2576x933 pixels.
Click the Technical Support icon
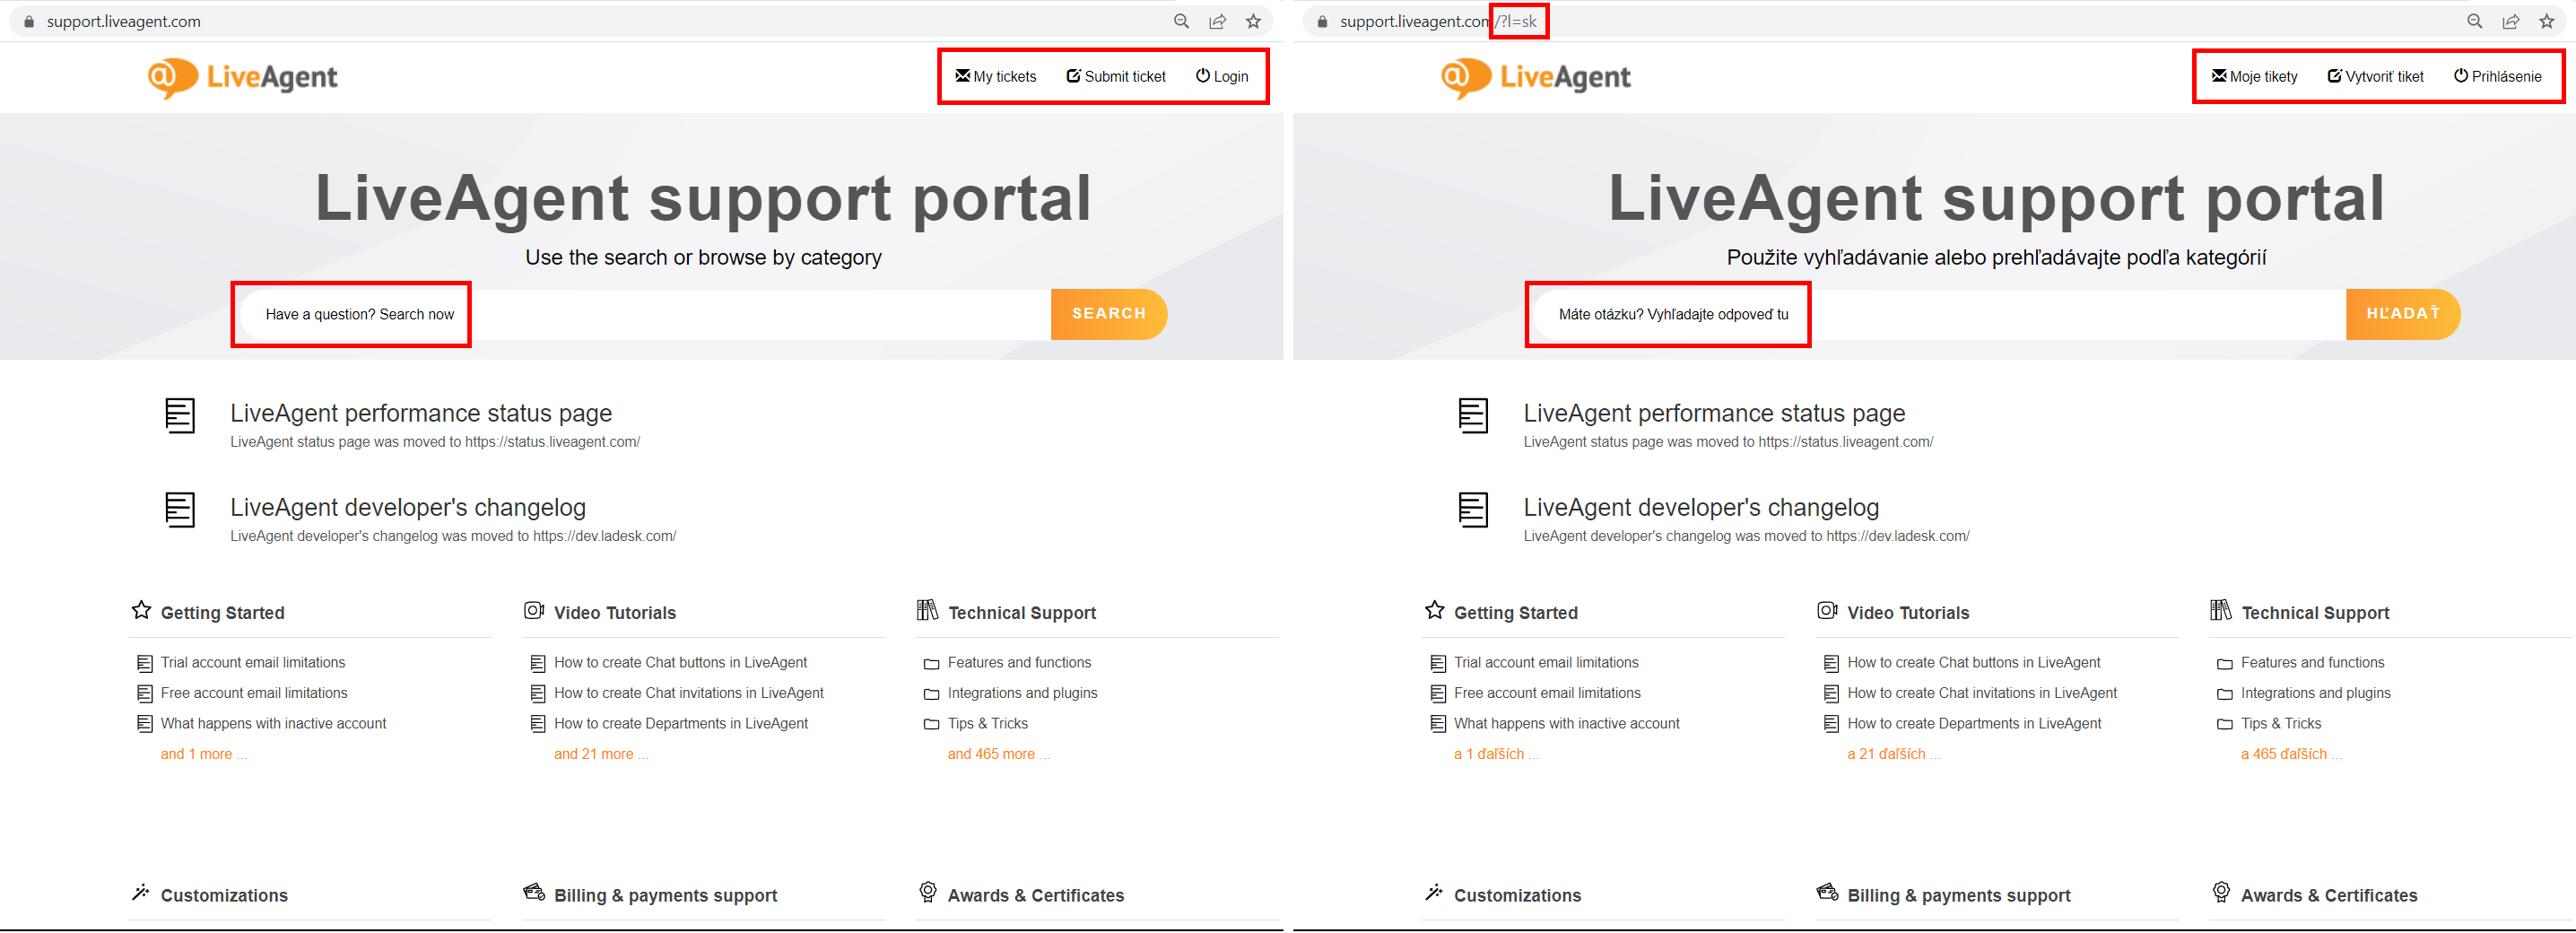point(928,610)
